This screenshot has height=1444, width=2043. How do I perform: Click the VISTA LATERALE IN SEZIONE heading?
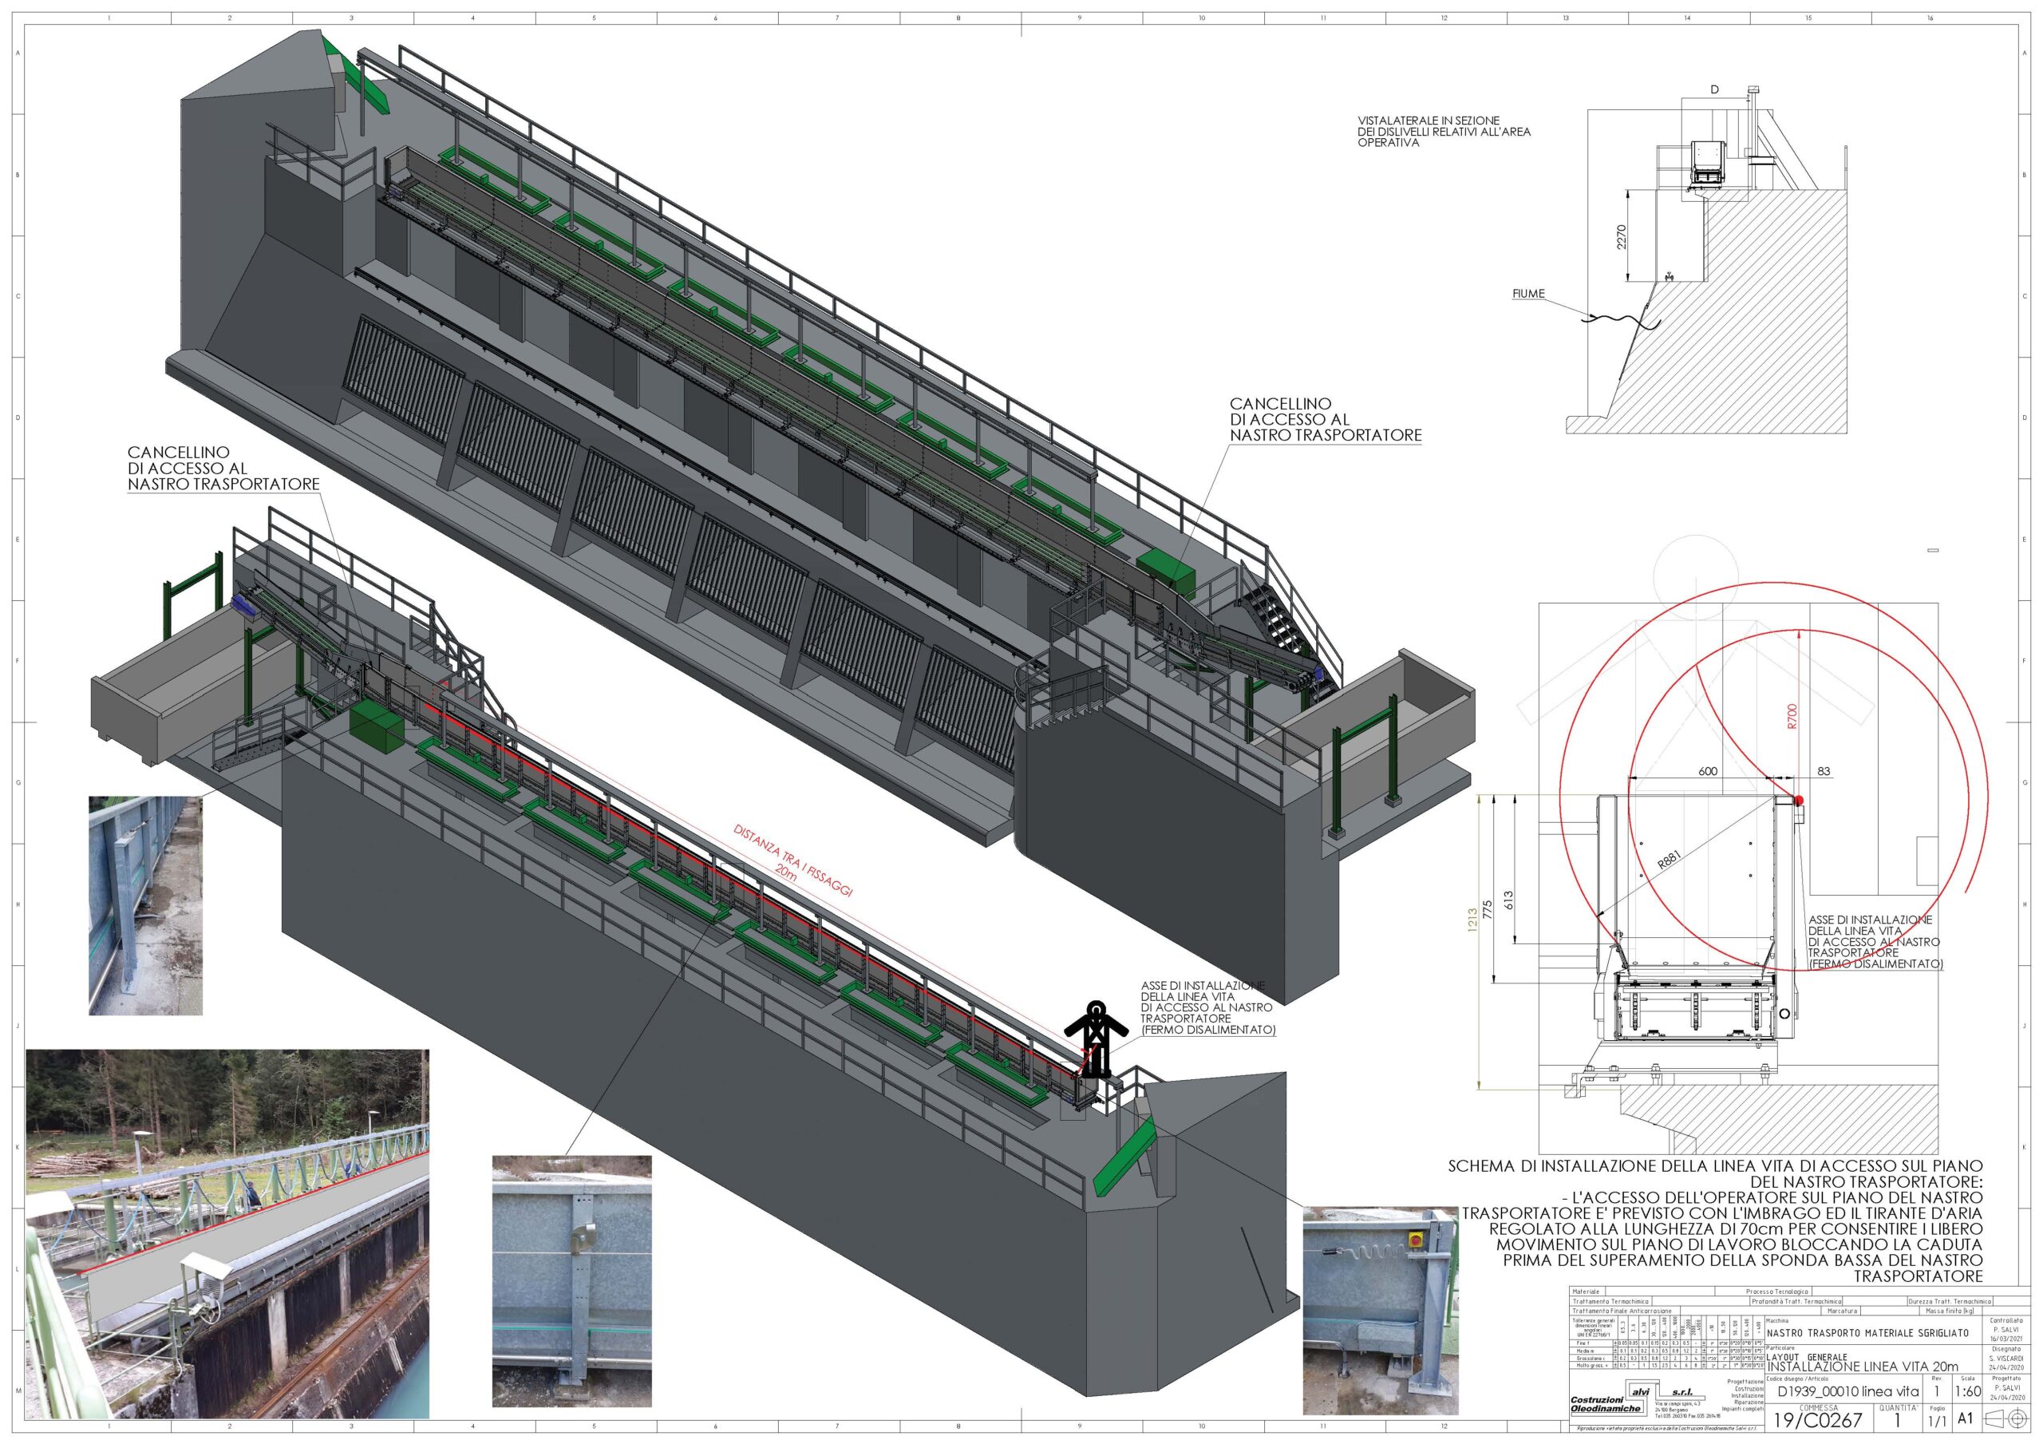1444,131
